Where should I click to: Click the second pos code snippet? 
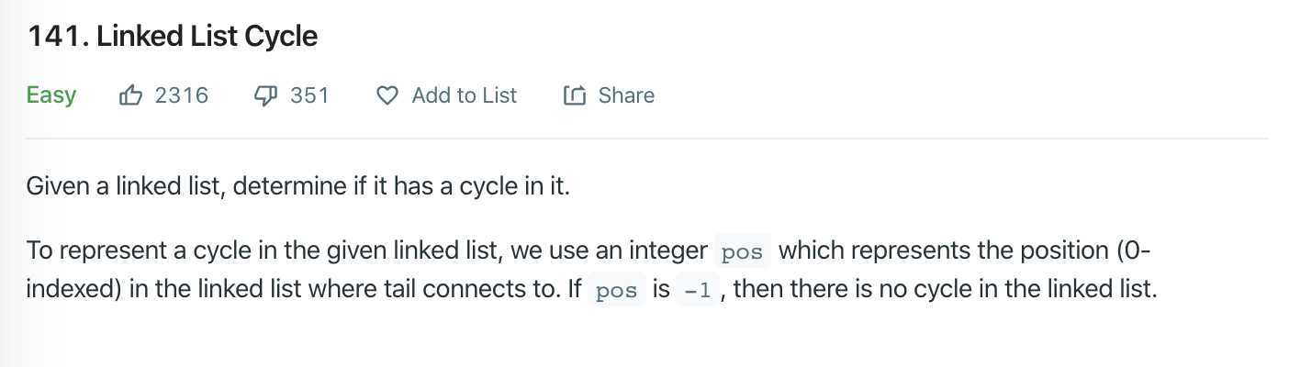(617, 291)
